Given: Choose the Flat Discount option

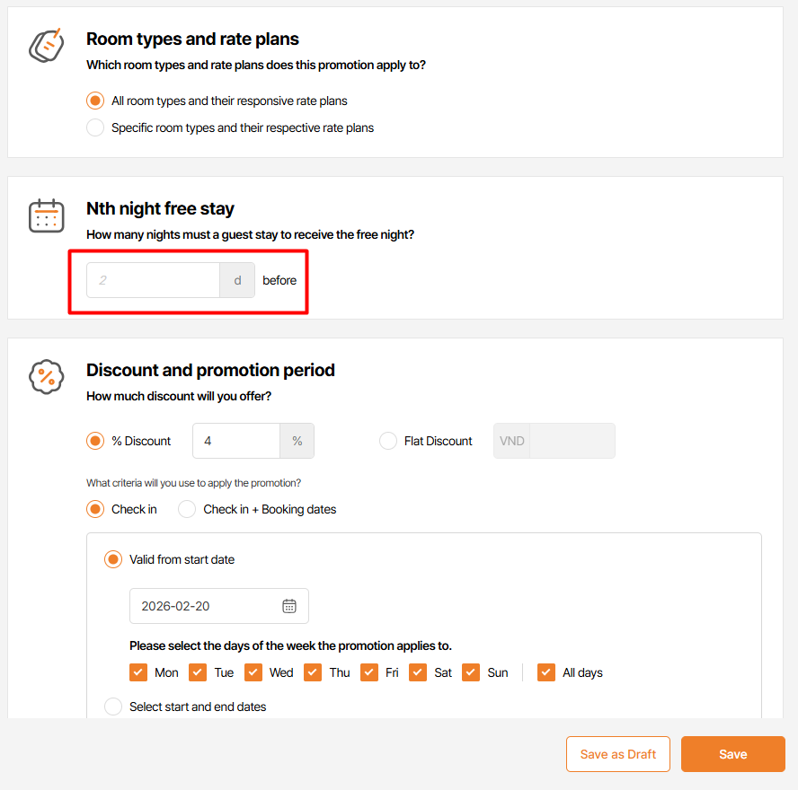Looking at the screenshot, I should coord(388,441).
